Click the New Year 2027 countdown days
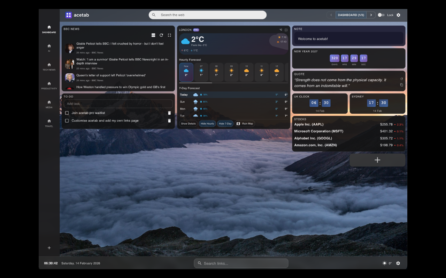 pos(334,58)
